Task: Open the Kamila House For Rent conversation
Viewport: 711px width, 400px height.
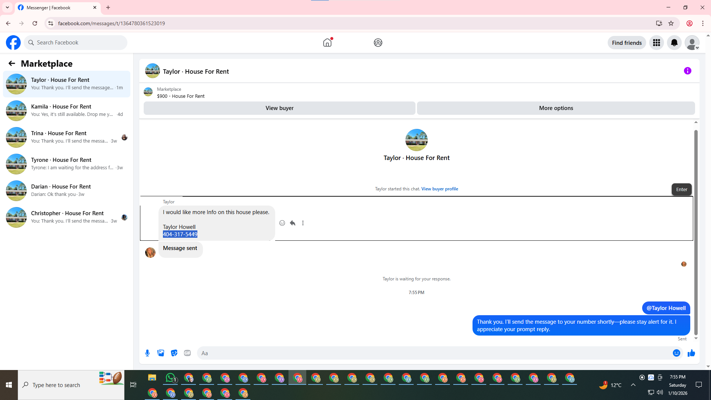Action: click(x=67, y=110)
